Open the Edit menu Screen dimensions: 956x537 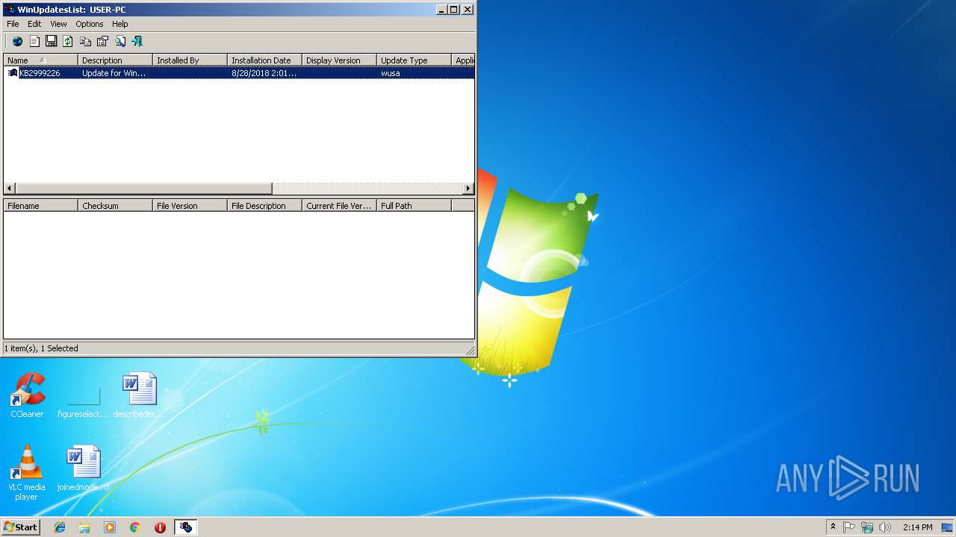[x=34, y=24]
